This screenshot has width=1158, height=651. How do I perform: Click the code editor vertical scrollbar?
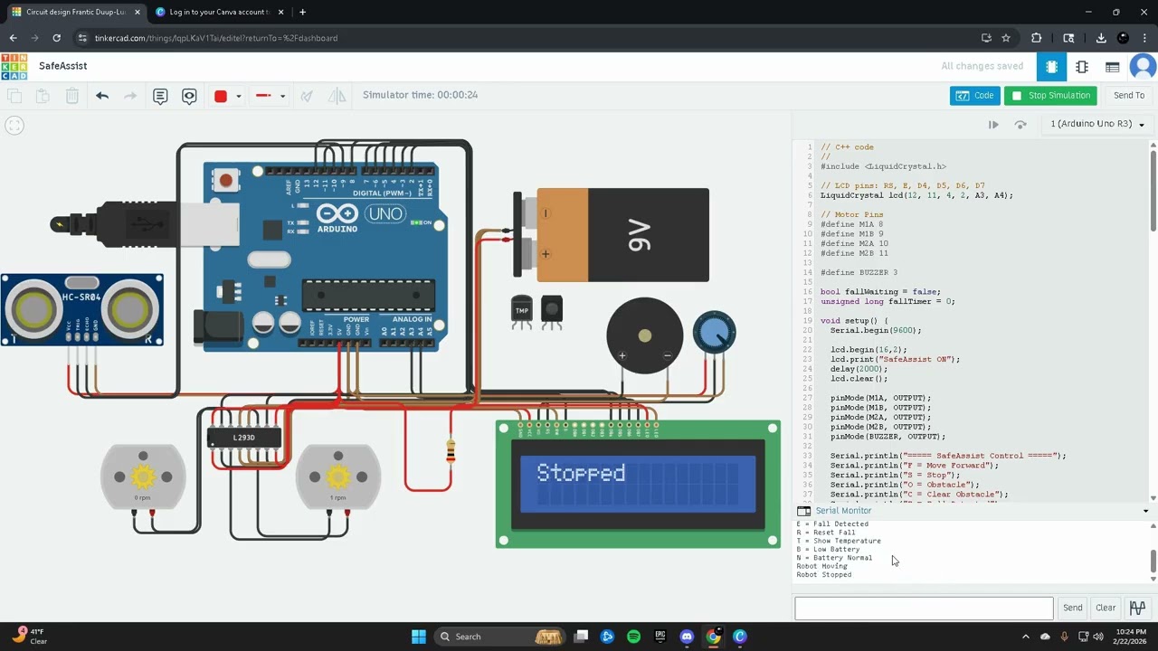1153,190
